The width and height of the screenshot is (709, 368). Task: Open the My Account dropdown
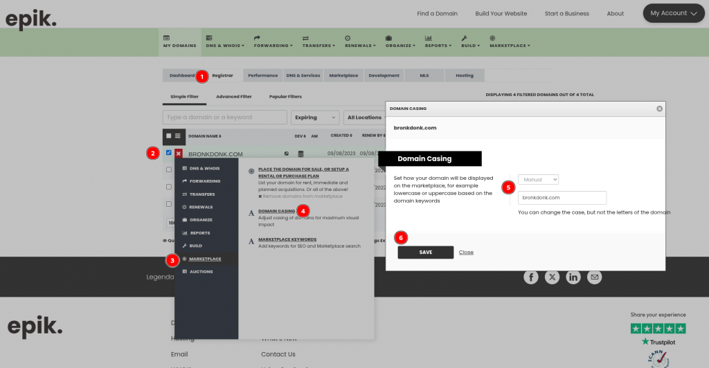pyautogui.click(x=674, y=13)
